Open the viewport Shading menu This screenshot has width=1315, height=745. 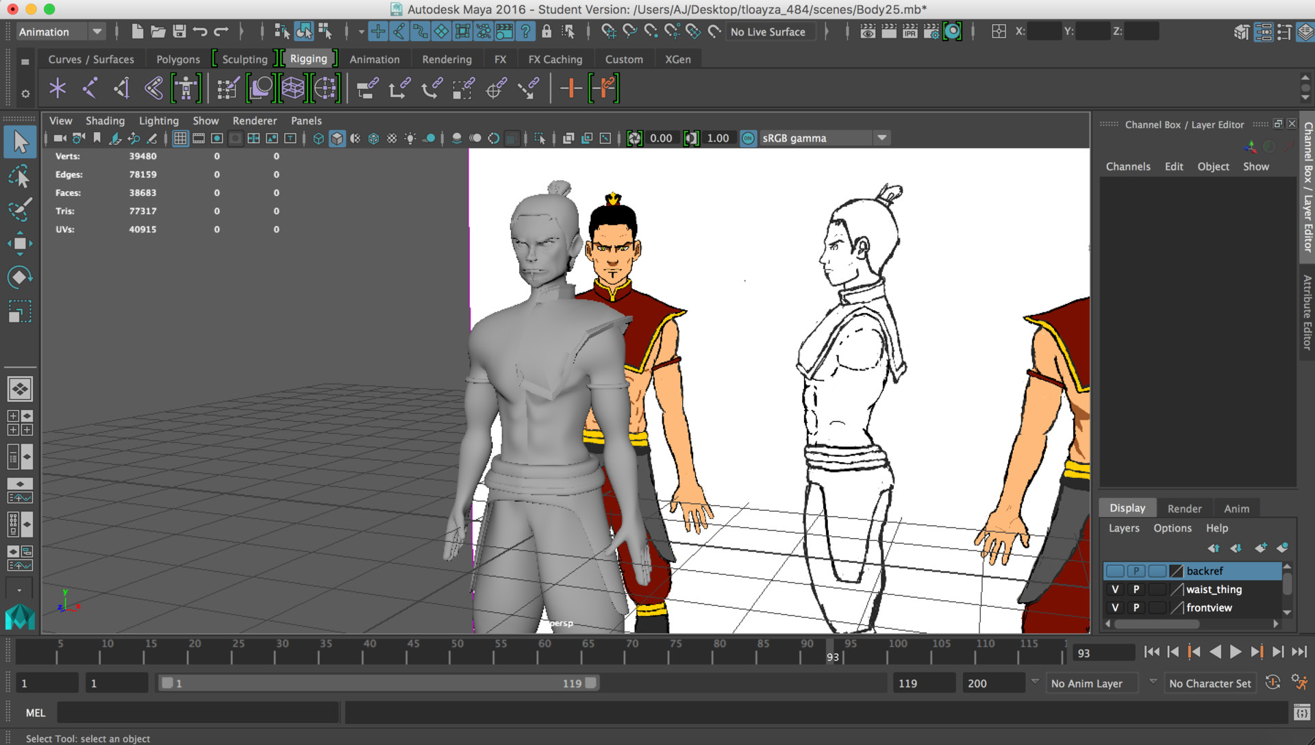(x=105, y=121)
